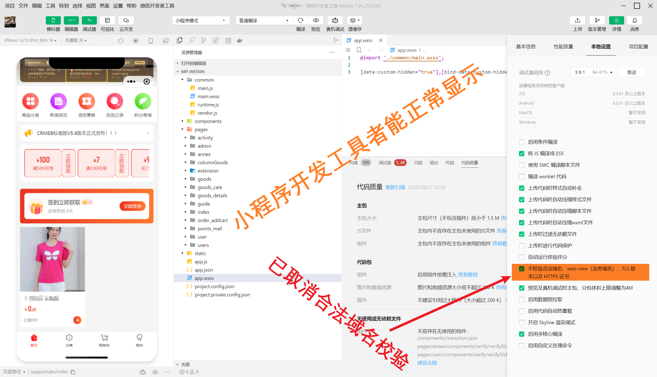Viewport: 657px width, 377px height.
Task: Collapse the editor sidebar panel
Action: coord(336,40)
